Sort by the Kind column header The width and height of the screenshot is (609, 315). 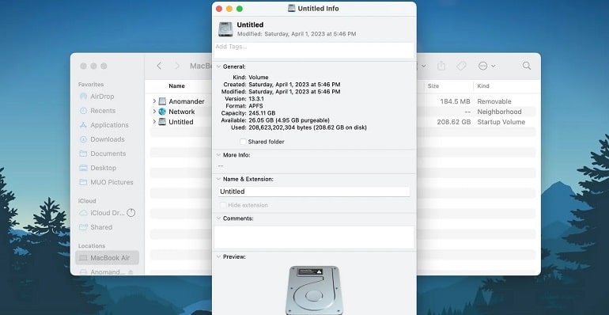pyautogui.click(x=483, y=86)
